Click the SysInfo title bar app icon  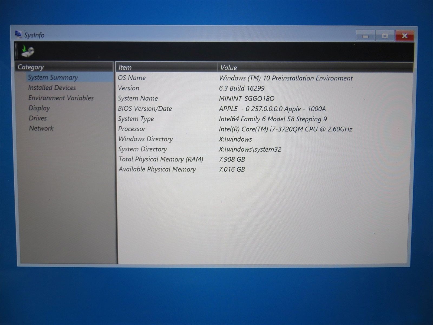(x=18, y=34)
